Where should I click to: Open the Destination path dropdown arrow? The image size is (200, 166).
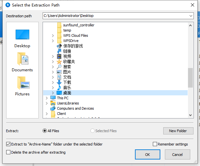[191, 16]
